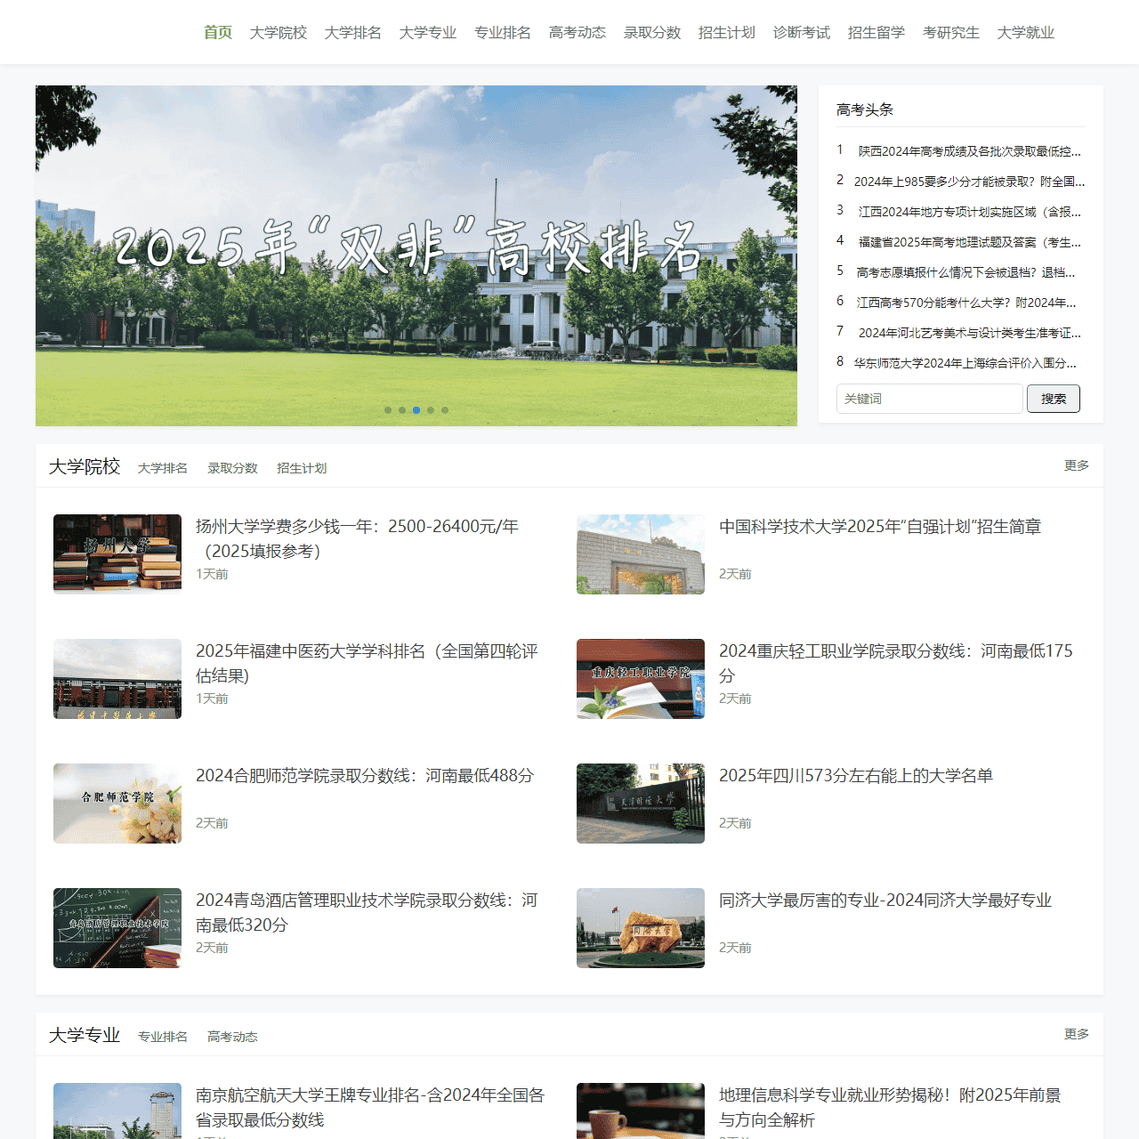Navigate to the 首页 menu item
The height and width of the screenshot is (1139, 1139).
pos(218,32)
